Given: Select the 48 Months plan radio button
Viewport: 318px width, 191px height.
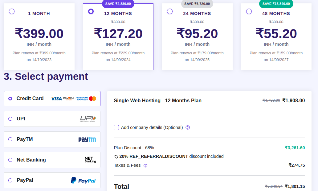Looking at the screenshot, I should [x=249, y=11].
